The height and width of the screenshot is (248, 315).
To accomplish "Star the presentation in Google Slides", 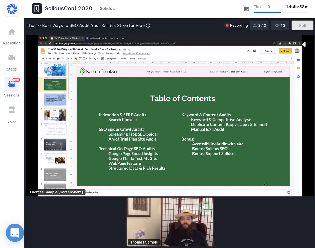I will 120,49.
